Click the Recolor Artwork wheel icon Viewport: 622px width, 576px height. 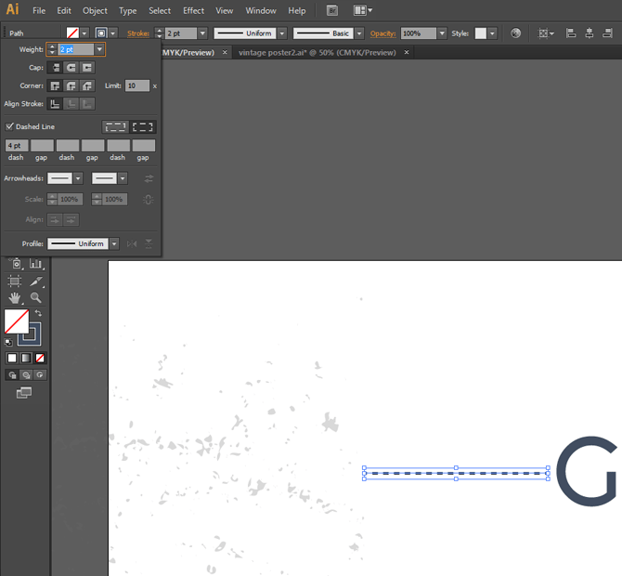coord(515,33)
